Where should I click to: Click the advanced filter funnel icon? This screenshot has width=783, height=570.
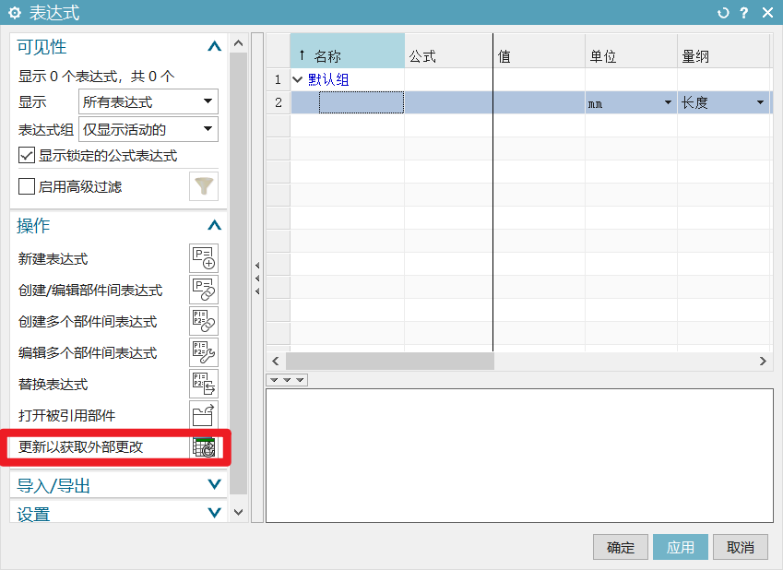point(204,186)
